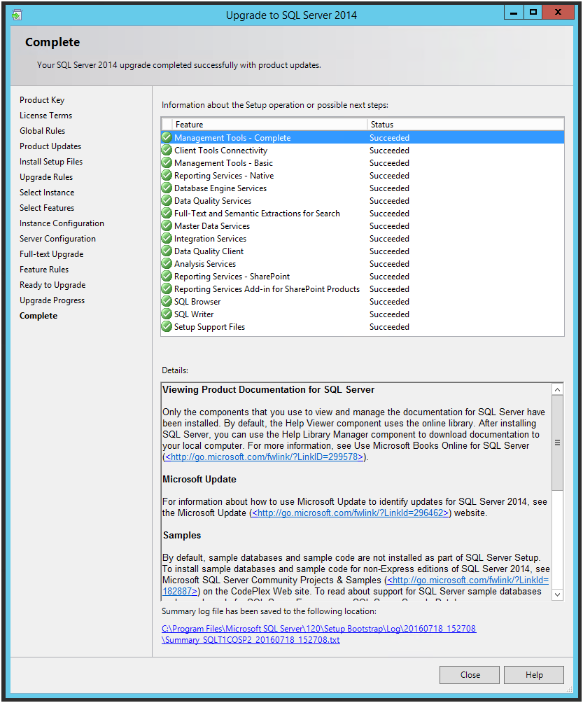The width and height of the screenshot is (583, 703).
Task: Select the 'Database Engine Services' row text
Action: pyautogui.click(x=220, y=188)
